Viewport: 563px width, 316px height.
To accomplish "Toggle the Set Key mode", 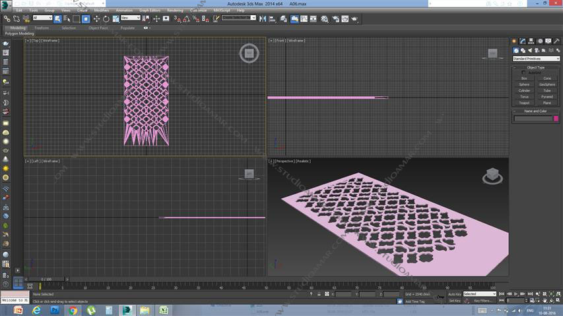I will pyautogui.click(x=454, y=300).
